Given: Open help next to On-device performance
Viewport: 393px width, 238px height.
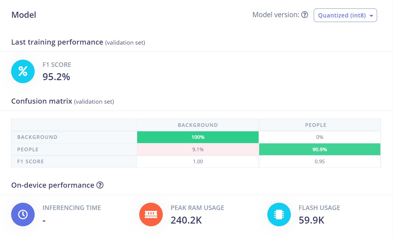Looking at the screenshot, I should pos(100,185).
